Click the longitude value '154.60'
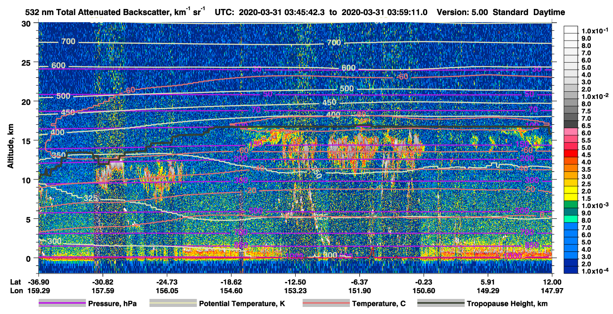Screen dimensions: 613x314 coord(231,290)
